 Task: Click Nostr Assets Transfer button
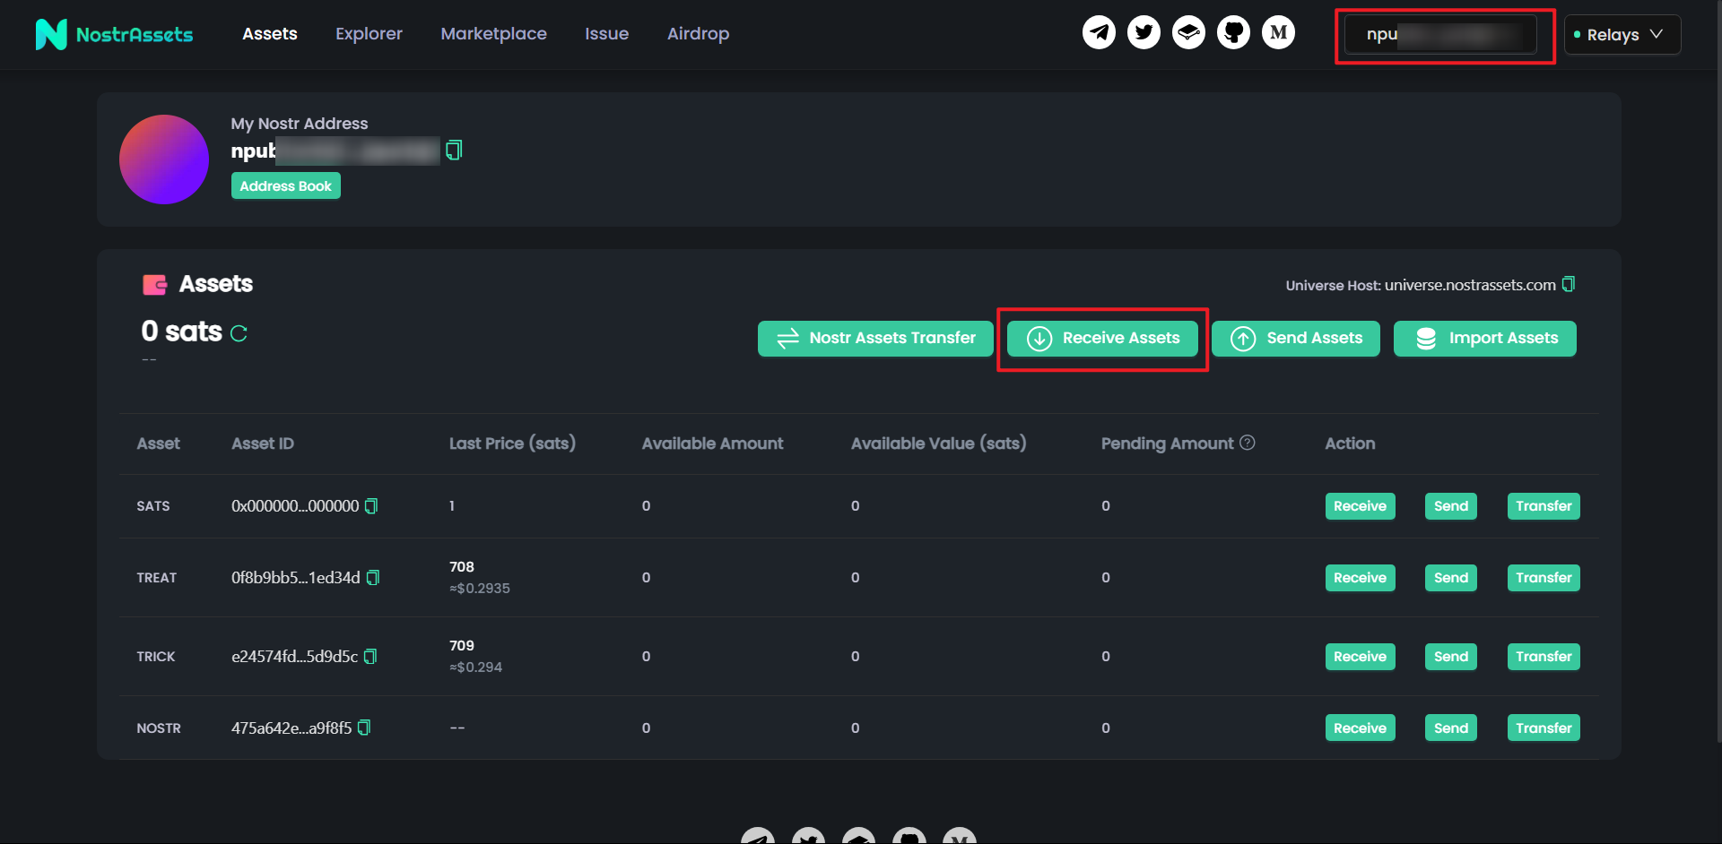(875, 339)
